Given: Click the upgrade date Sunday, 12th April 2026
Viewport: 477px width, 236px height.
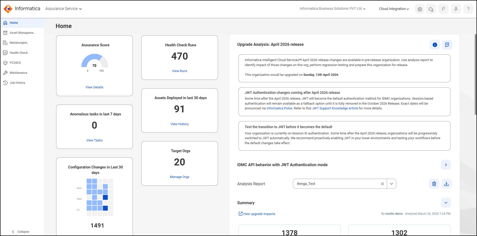Looking at the screenshot, I should pyautogui.click(x=321, y=75).
